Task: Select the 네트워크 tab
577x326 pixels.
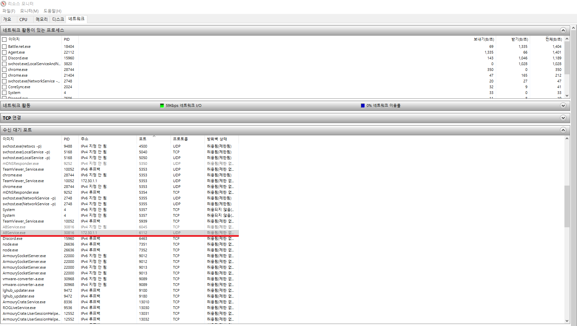Action: pos(76,19)
